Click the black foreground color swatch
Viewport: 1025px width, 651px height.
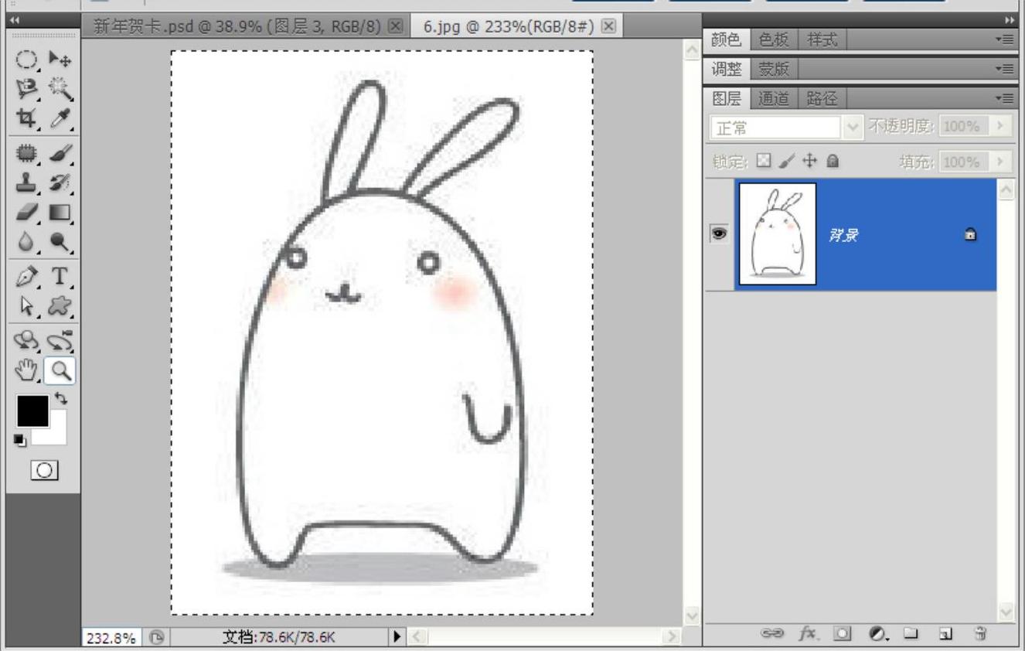point(32,411)
